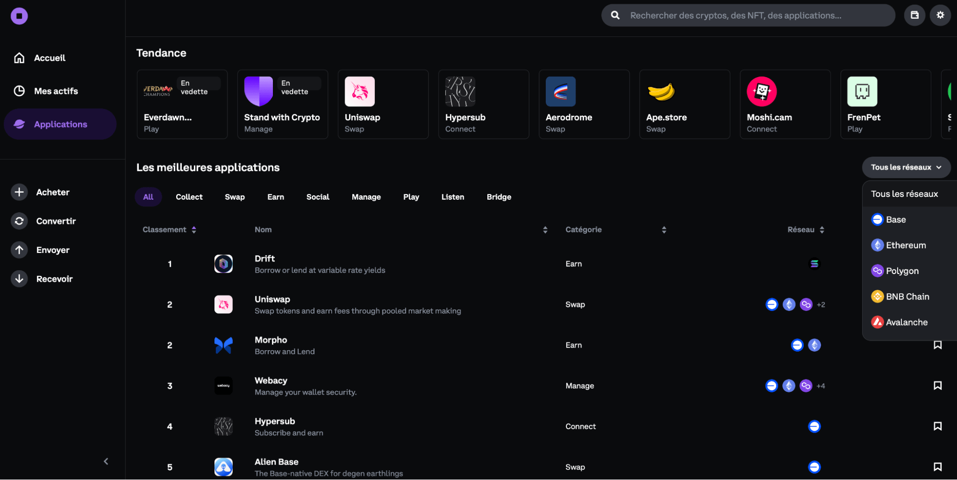This screenshot has width=957, height=480.
Task: Go to Mes actifs
Action: [x=56, y=91]
